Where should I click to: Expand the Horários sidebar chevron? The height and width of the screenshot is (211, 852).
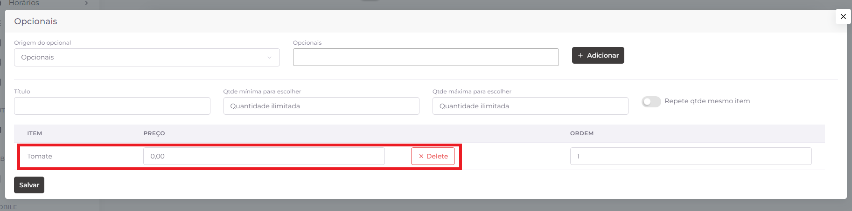pos(86,3)
